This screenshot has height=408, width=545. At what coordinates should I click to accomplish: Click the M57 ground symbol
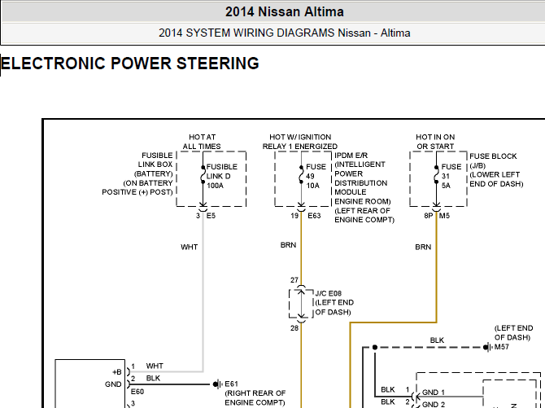(x=488, y=347)
